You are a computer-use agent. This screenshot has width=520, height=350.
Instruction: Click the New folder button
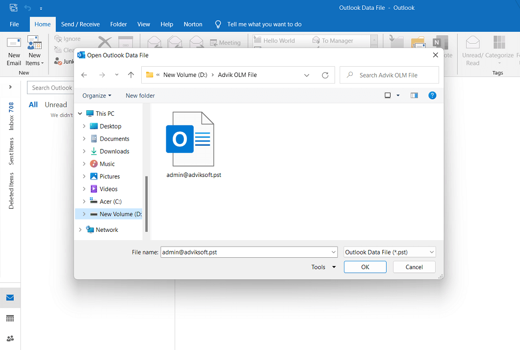coord(140,96)
